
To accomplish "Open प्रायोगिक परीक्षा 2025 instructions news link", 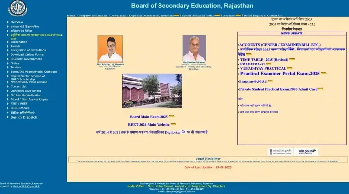I will (291, 52).
